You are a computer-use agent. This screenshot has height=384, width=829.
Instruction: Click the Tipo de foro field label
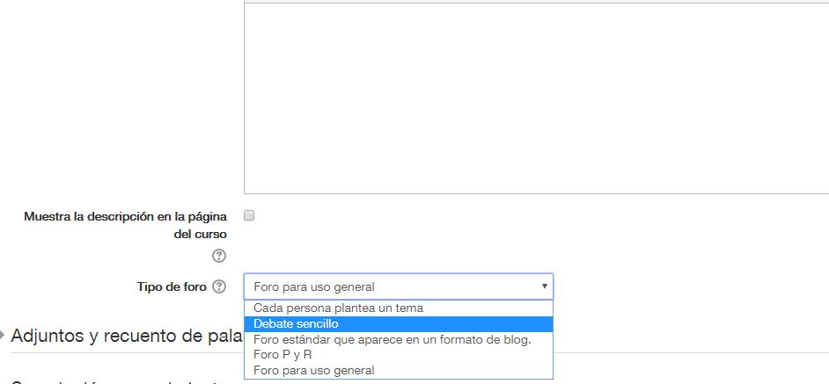click(x=172, y=287)
